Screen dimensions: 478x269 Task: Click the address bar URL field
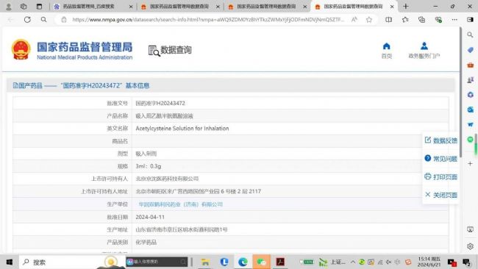(208, 20)
